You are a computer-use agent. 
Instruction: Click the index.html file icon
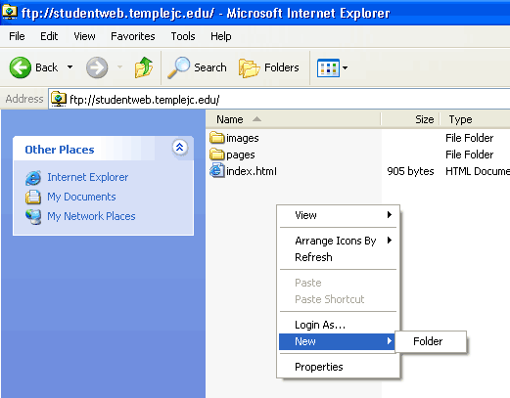217,171
